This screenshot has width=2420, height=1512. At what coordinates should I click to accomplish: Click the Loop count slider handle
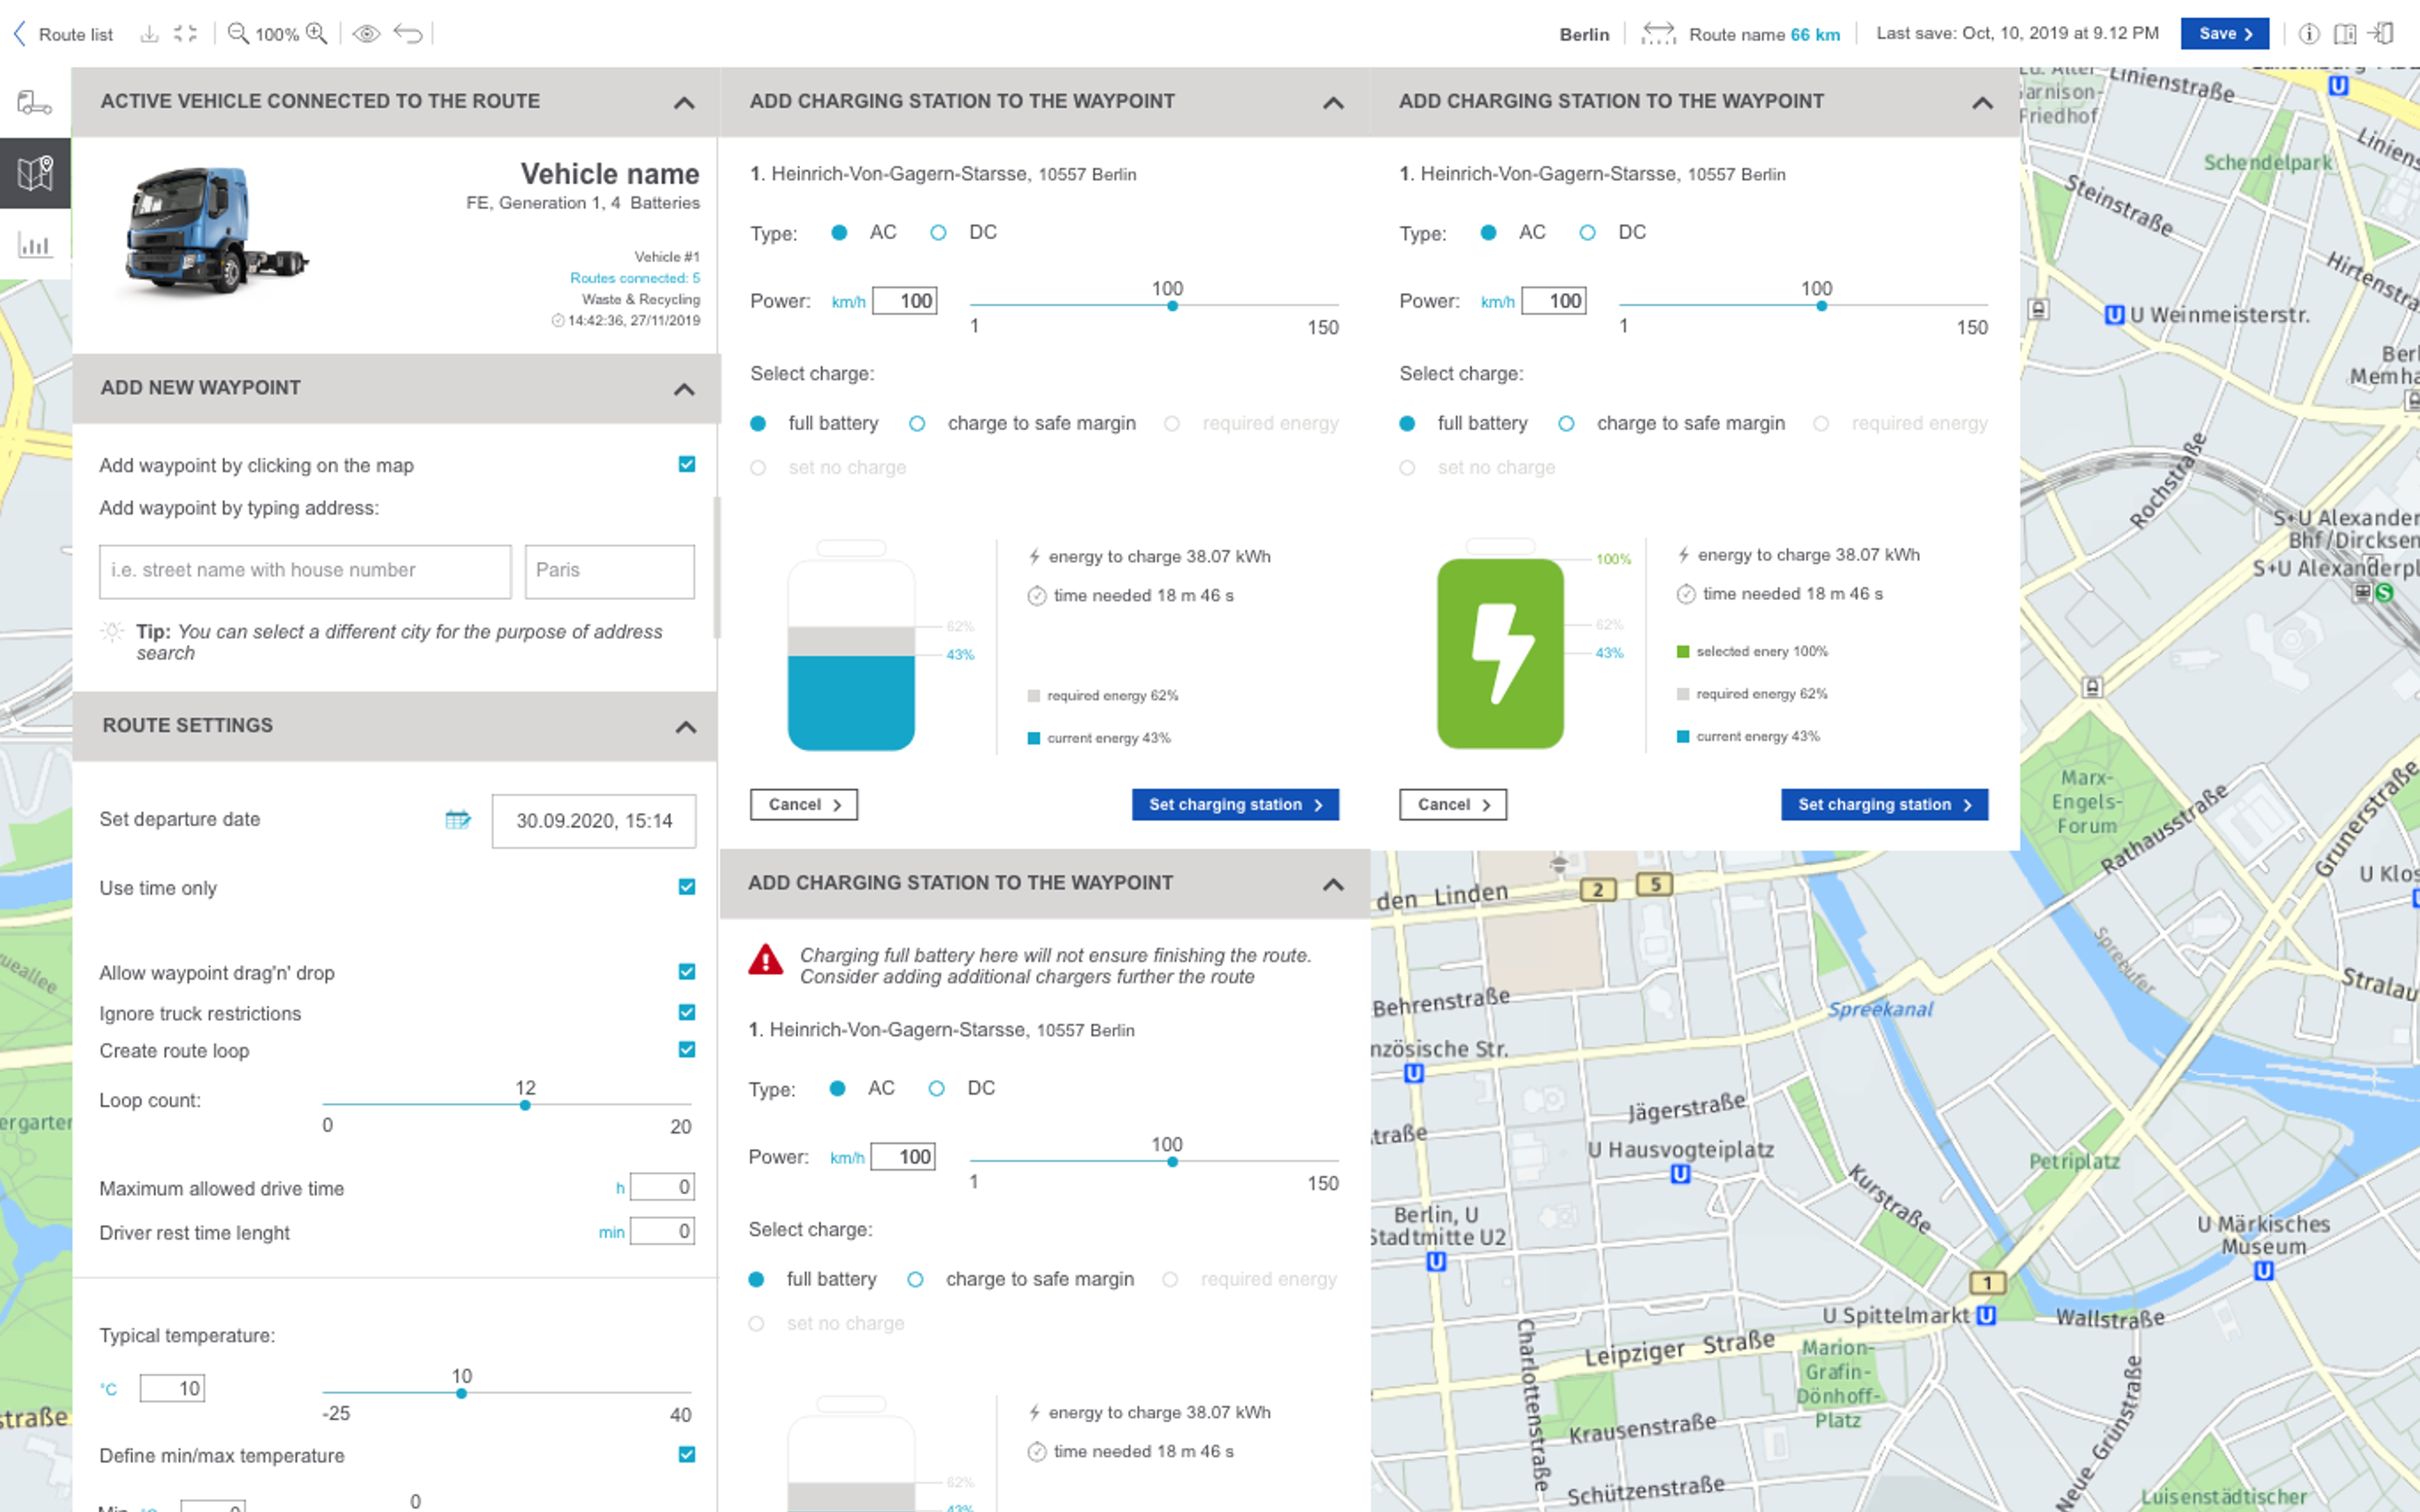click(x=525, y=1105)
